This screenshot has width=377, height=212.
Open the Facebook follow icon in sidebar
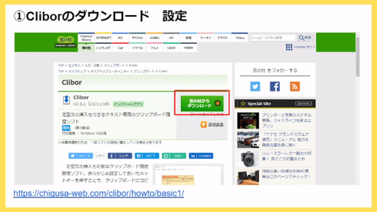(275, 86)
